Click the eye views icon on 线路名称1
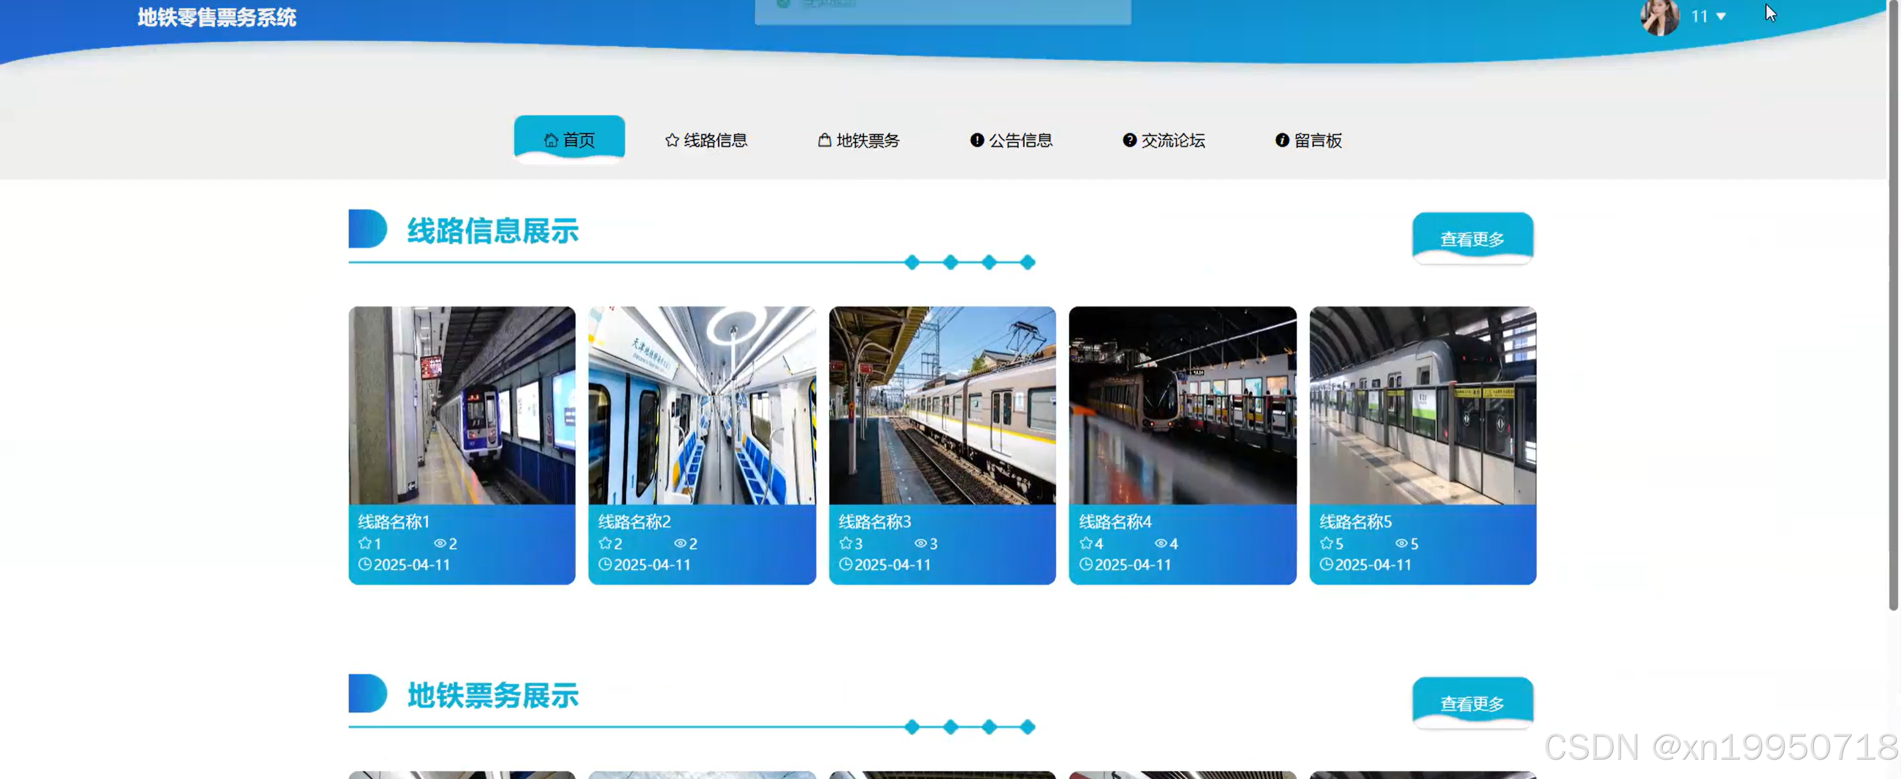1901x779 pixels. [440, 543]
